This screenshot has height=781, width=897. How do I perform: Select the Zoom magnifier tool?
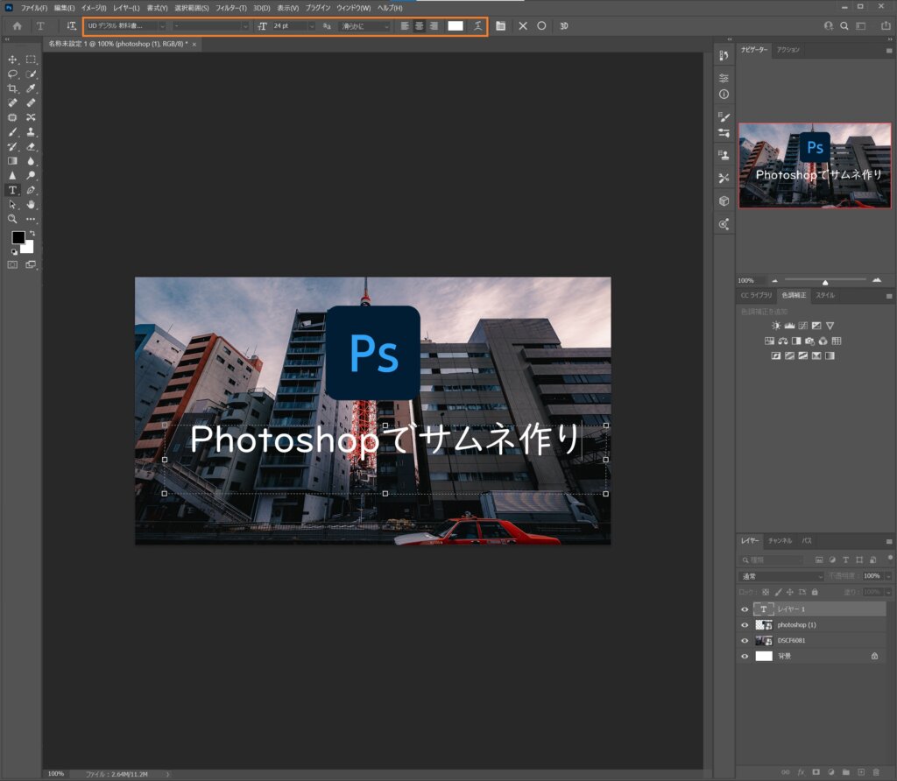12,219
